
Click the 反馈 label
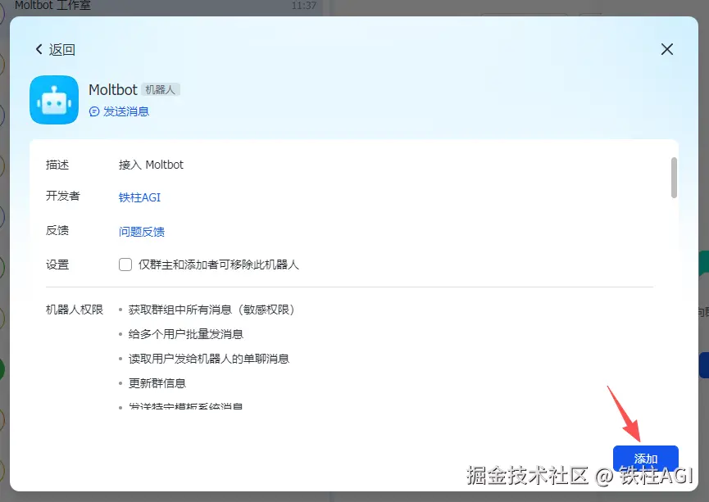click(57, 230)
